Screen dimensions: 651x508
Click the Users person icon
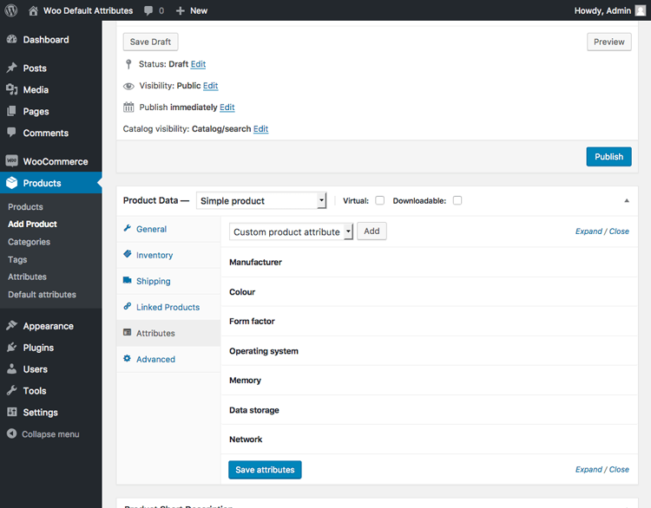click(x=12, y=368)
